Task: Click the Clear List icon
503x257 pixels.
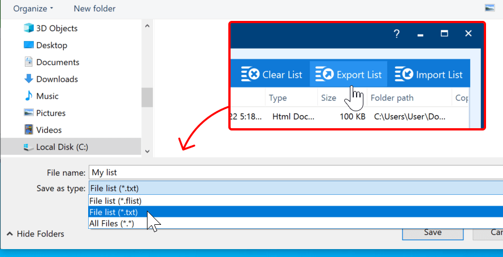Action: (x=250, y=75)
